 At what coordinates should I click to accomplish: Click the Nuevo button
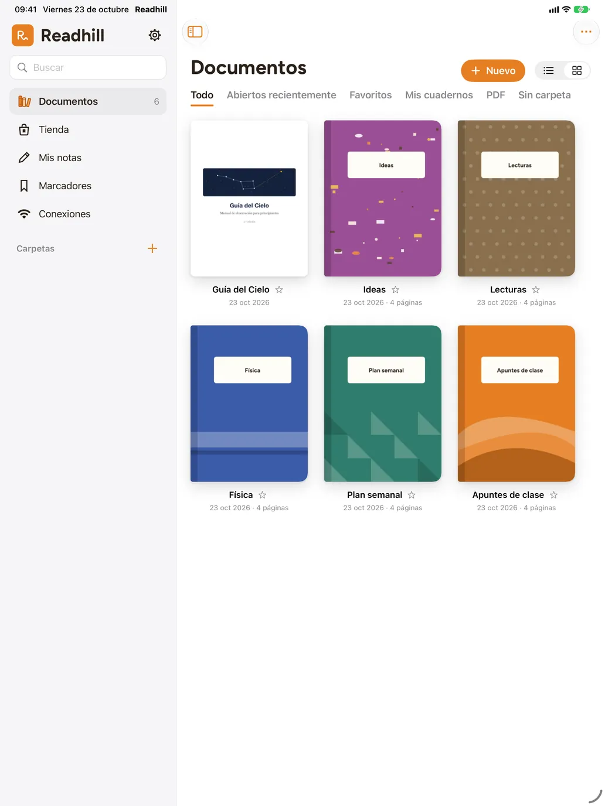pyautogui.click(x=493, y=70)
